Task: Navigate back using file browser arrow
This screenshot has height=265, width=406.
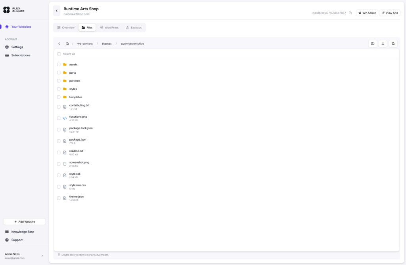Action: click(59, 44)
